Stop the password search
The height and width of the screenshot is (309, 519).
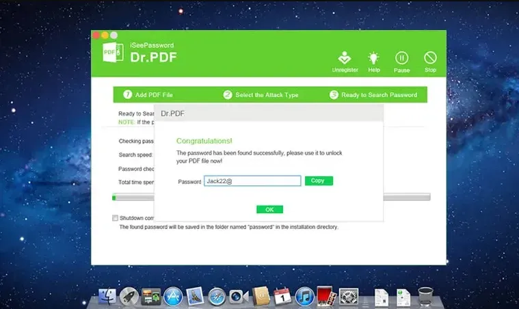[430, 58]
